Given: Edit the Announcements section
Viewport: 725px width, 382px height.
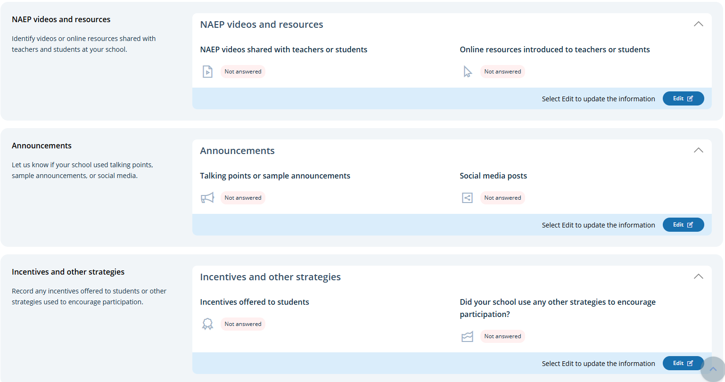Looking at the screenshot, I should coord(683,225).
